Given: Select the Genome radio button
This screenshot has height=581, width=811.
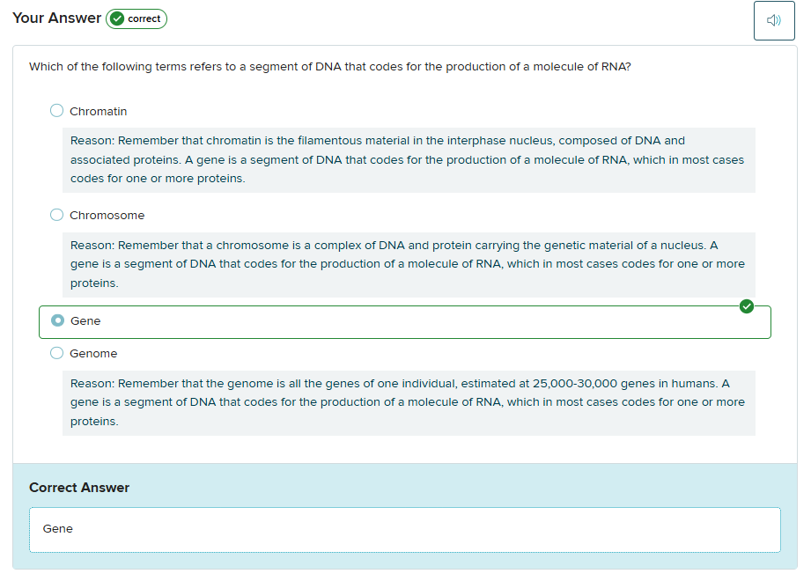Looking at the screenshot, I should point(56,353).
